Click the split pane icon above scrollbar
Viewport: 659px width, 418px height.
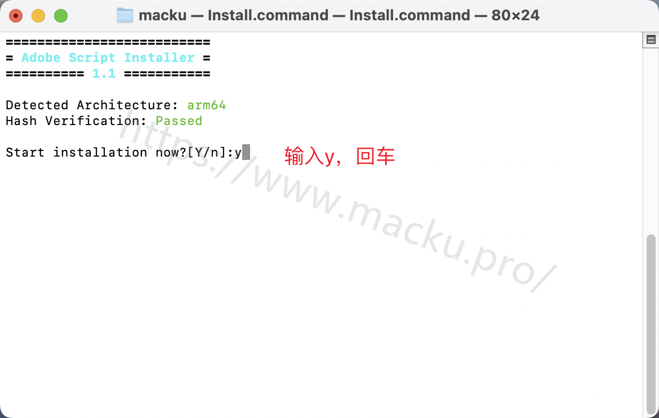(x=651, y=40)
